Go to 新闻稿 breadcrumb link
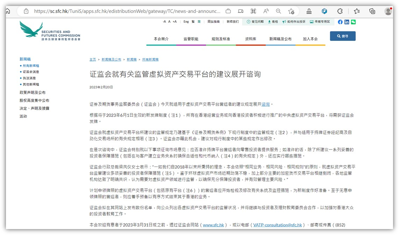This screenshot has height=235, width=399. 131,59
